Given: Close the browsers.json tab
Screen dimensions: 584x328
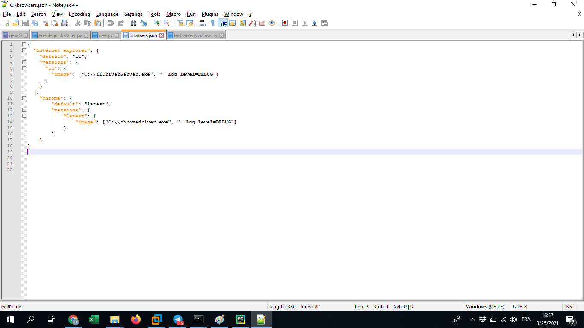Looking at the screenshot, I should point(162,35).
